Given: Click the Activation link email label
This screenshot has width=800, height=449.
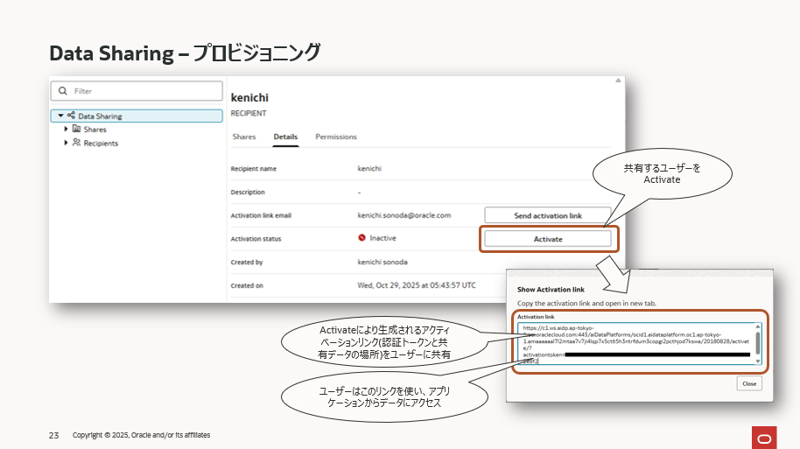Looking at the screenshot, I should point(261,216).
